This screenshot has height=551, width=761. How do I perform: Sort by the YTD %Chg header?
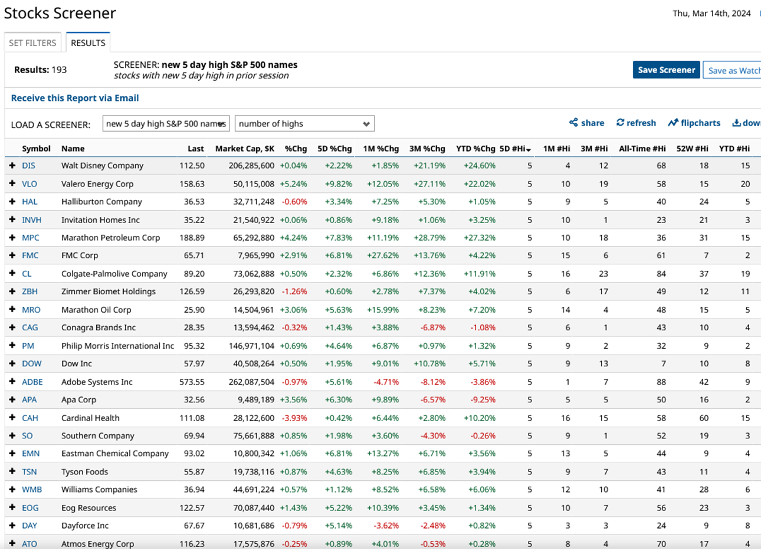[475, 149]
